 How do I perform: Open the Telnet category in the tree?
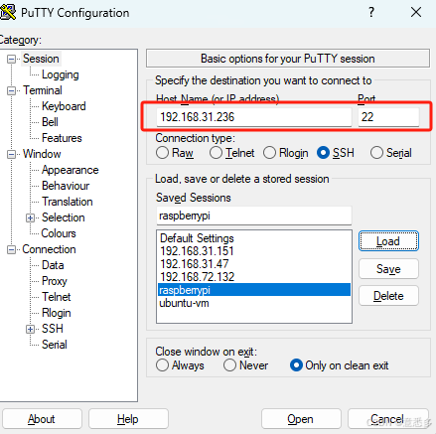tap(57, 297)
